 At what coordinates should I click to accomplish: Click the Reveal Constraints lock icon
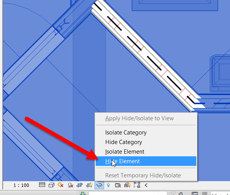137,185
